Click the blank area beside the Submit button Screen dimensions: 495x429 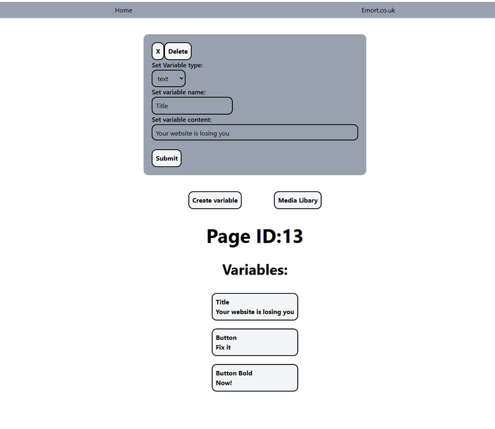(269, 159)
